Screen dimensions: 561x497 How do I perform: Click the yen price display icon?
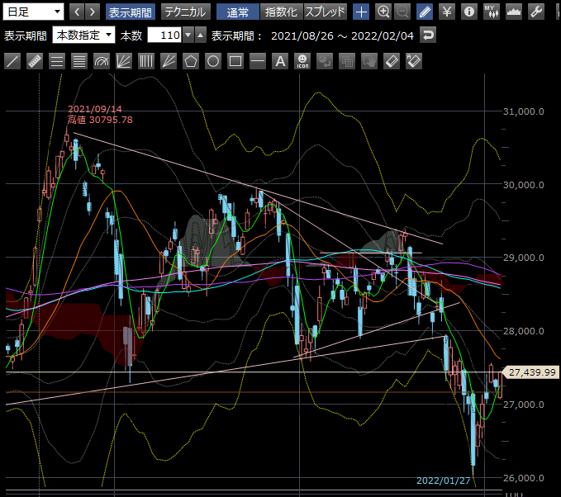click(447, 12)
